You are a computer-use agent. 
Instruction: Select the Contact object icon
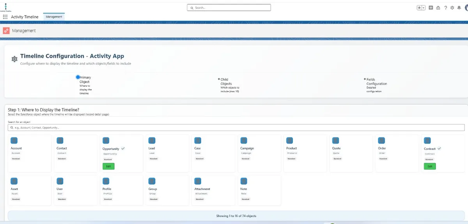60,140
